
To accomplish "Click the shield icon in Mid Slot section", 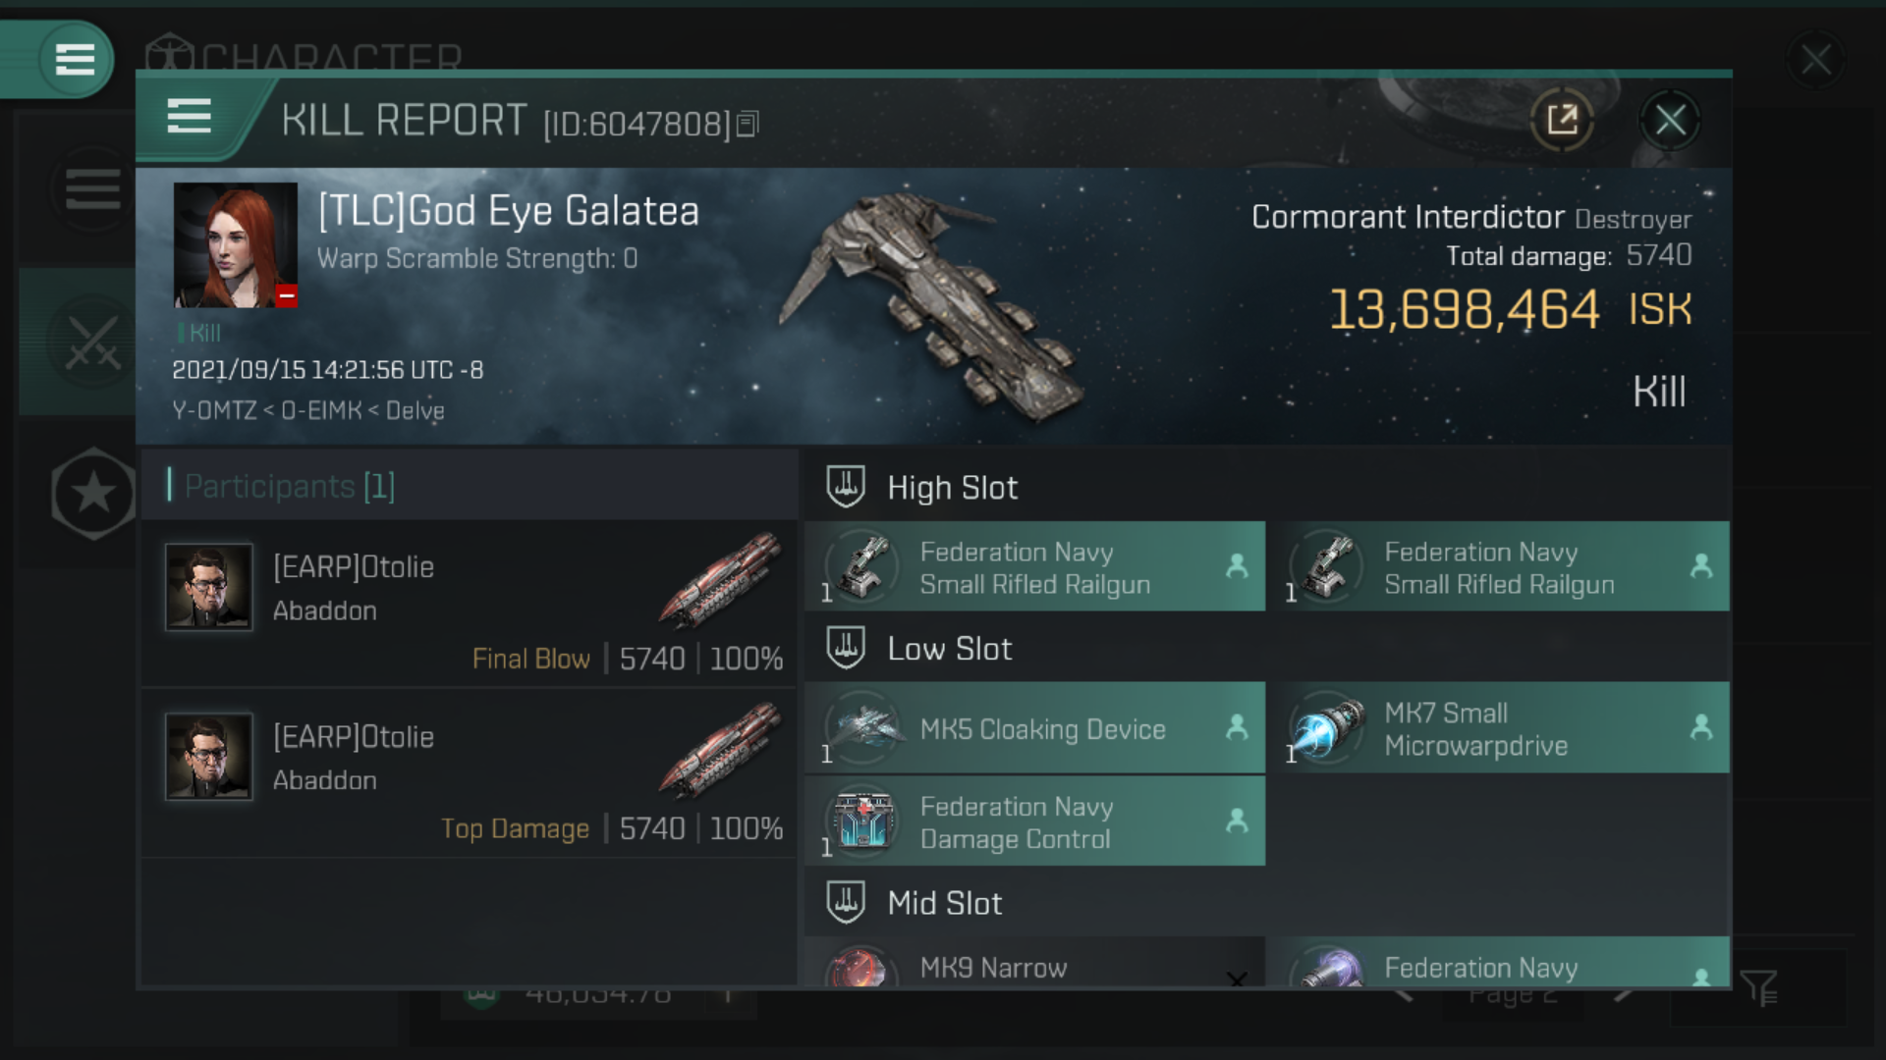I will pos(847,902).
